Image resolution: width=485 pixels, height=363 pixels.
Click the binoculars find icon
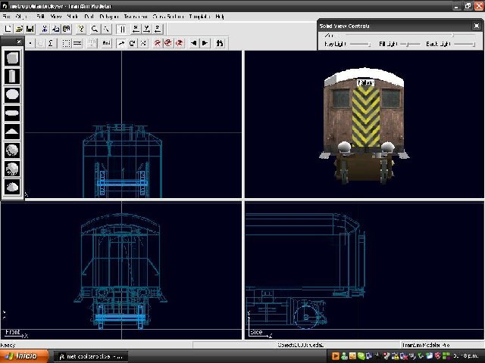220,43
